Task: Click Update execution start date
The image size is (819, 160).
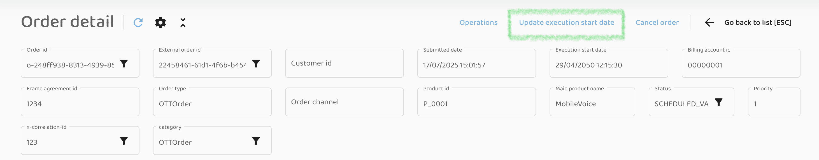Action: point(567,23)
